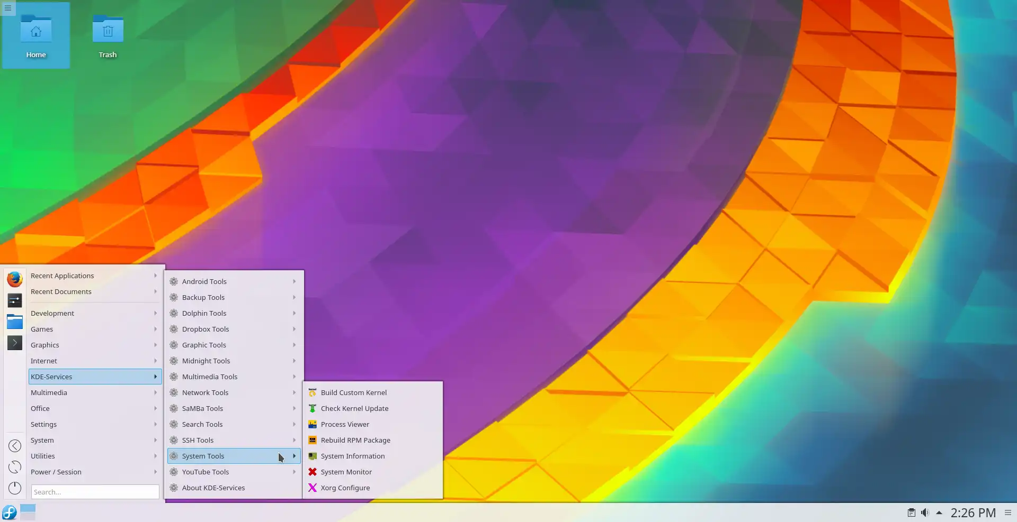Image resolution: width=1017 pixels, height=522 pixels.
Task: Click the Process Viewer icon
Action: pos(313,424)
